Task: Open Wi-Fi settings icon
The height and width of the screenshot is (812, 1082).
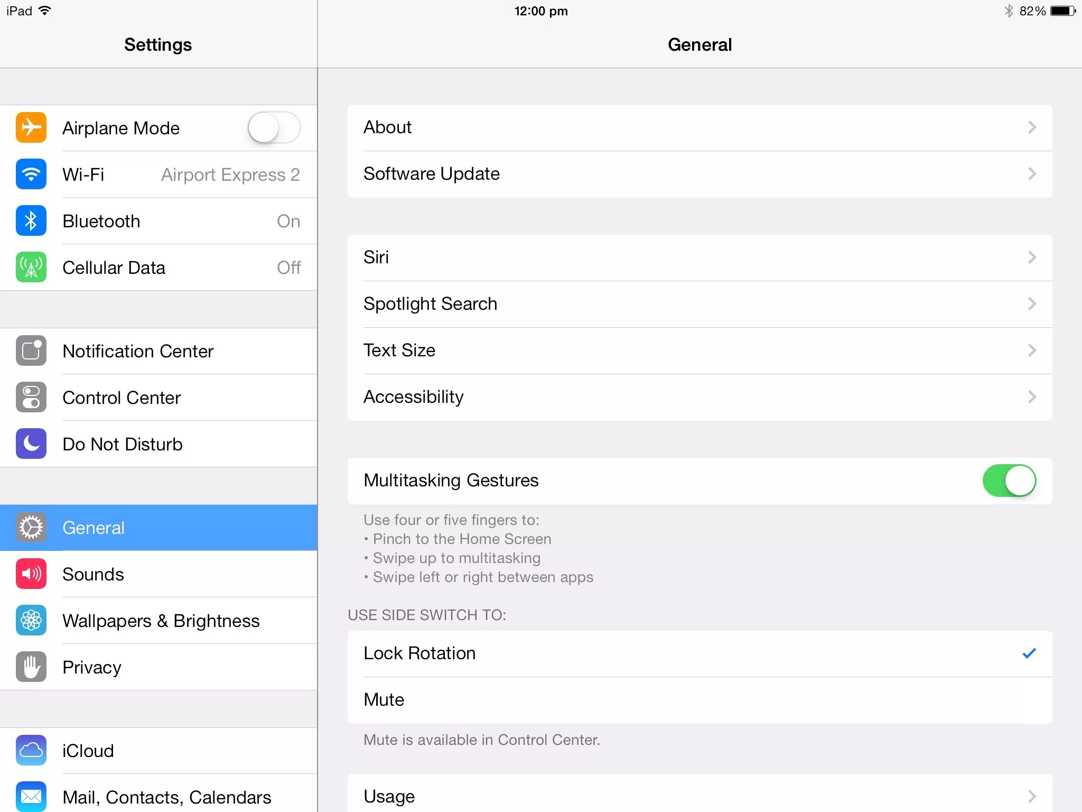Action: [31, 175]
